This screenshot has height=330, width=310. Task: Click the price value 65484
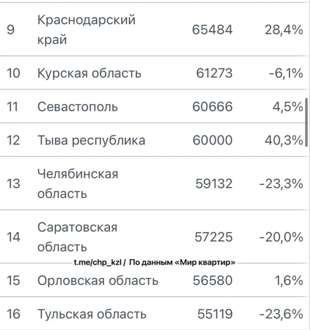(x=212, y=30)
